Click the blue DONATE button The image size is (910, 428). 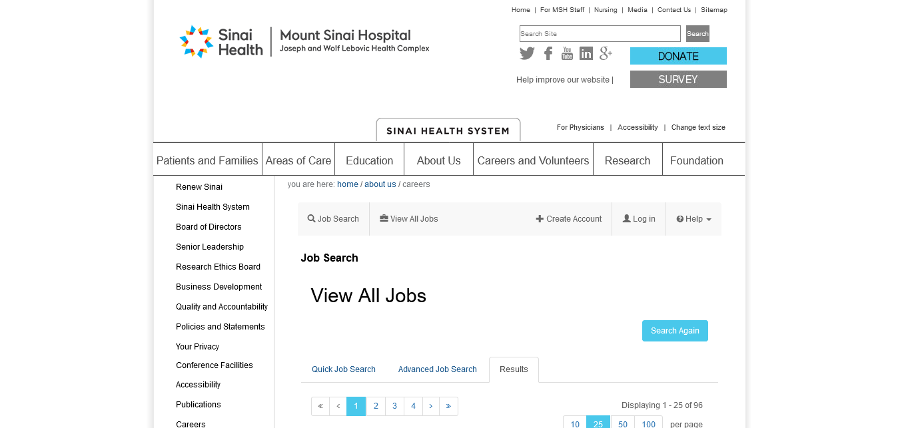tap(678, 56)
